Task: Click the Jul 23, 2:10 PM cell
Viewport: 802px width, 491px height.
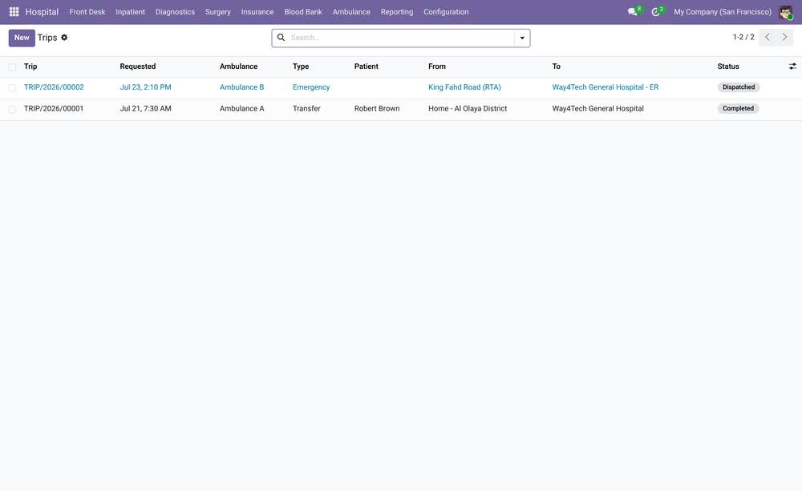Action: point(145,87)
